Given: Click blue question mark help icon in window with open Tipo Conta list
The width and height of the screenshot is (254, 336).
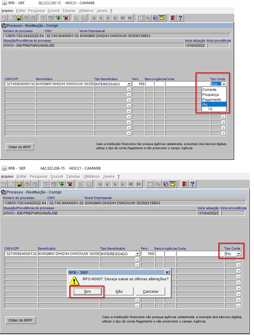Looking at the screenshot, I should pyautogui.click(x=180, y=18).
